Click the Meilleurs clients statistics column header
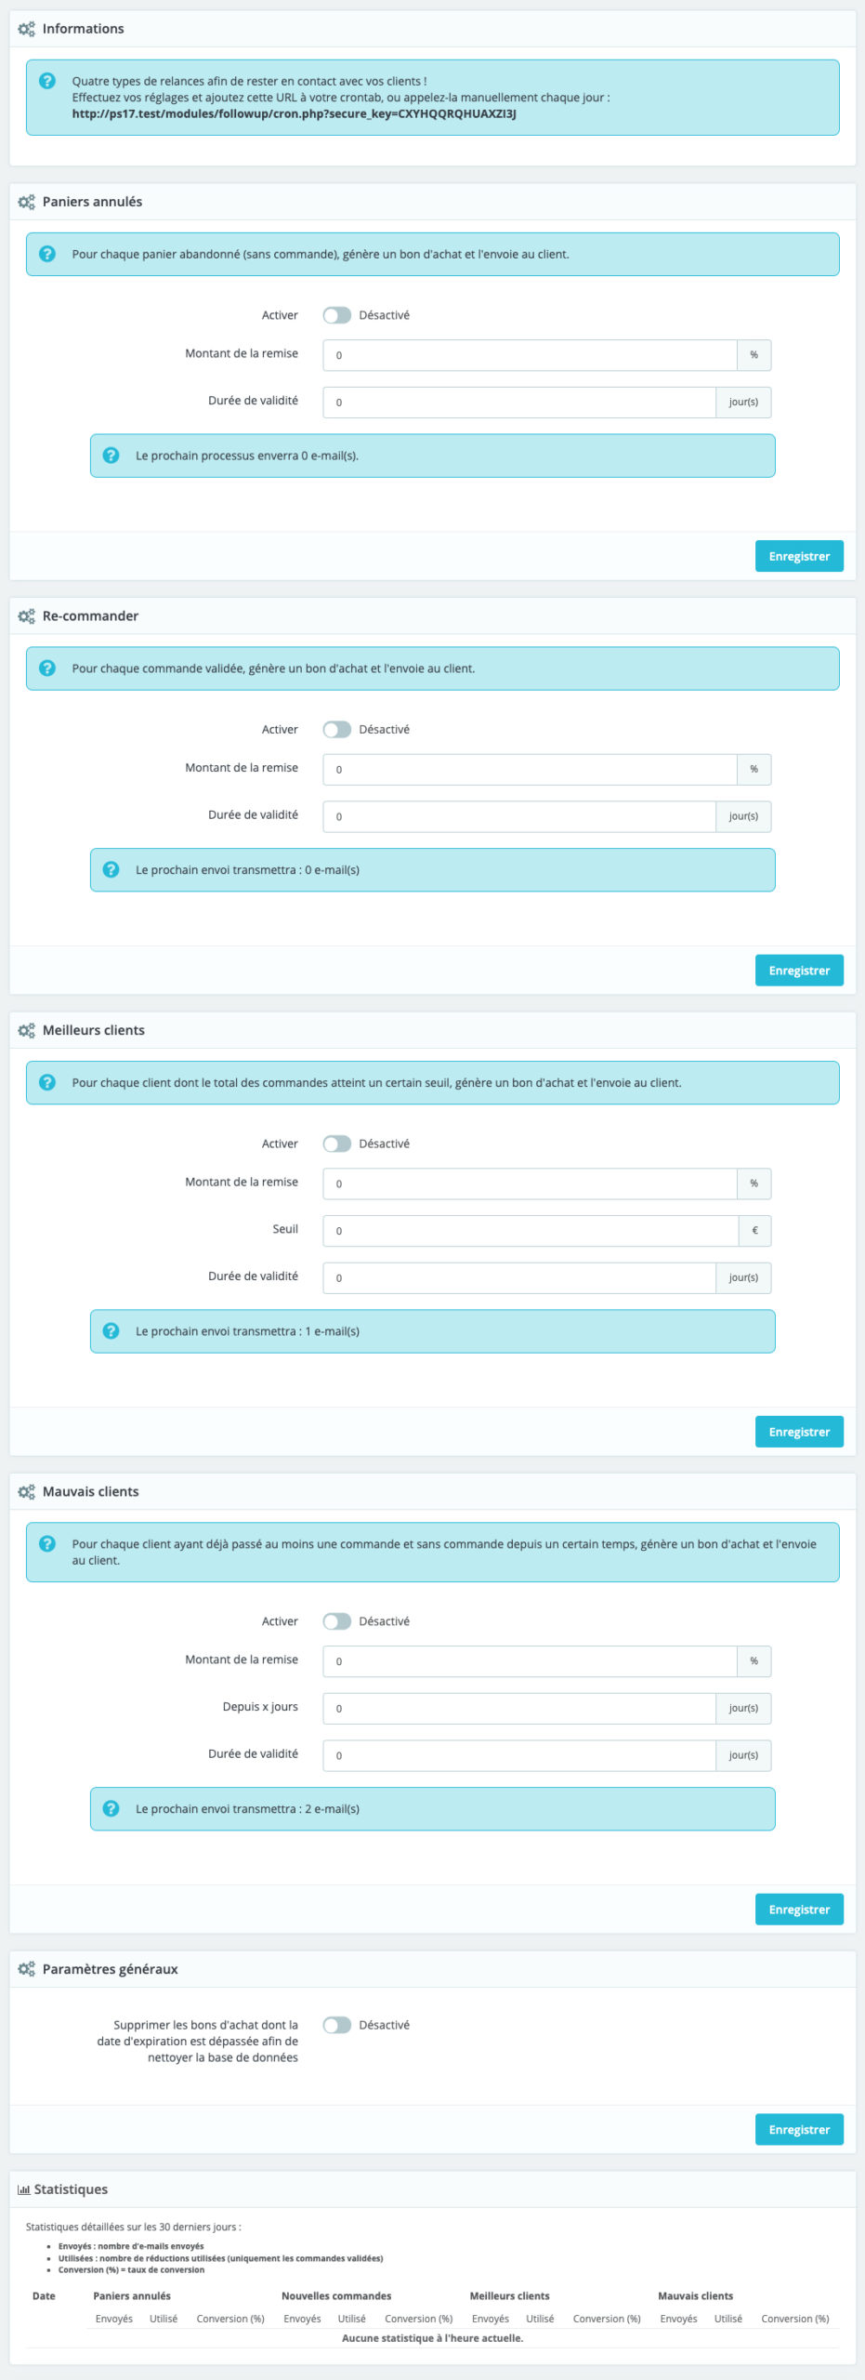Screen dimensions: 865x2380 509,2295
